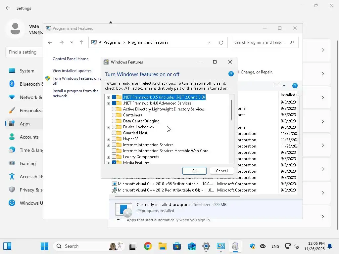339x254 pixels.
Task: Click the blue help icon in Programs and Features toolbar
Action: (295, 86)
